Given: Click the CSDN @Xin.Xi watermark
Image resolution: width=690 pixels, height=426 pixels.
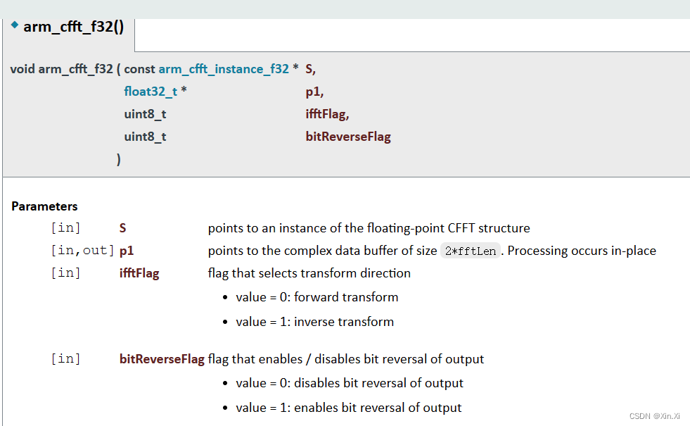Looking at the screenshot, I should [656, 415].
